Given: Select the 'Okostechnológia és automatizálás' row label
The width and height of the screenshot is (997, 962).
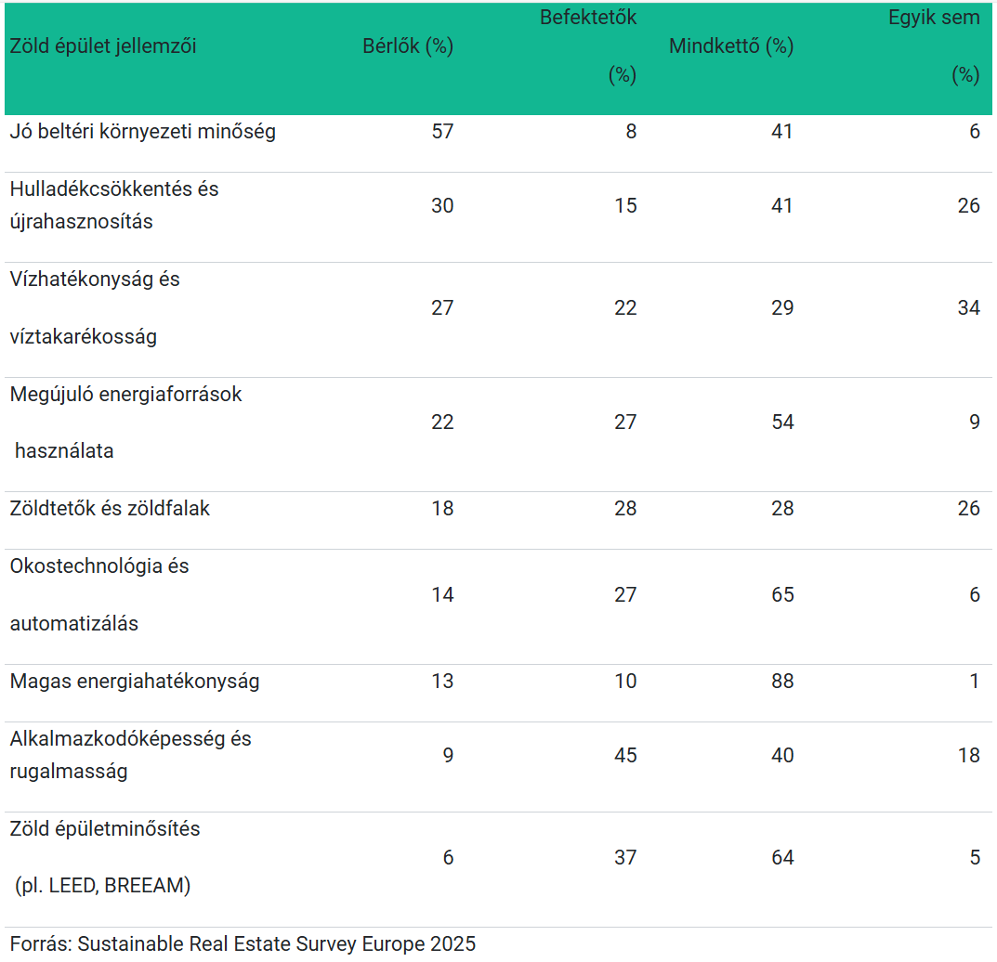Looking at the screenshot, I should click(x=99, y=594).
